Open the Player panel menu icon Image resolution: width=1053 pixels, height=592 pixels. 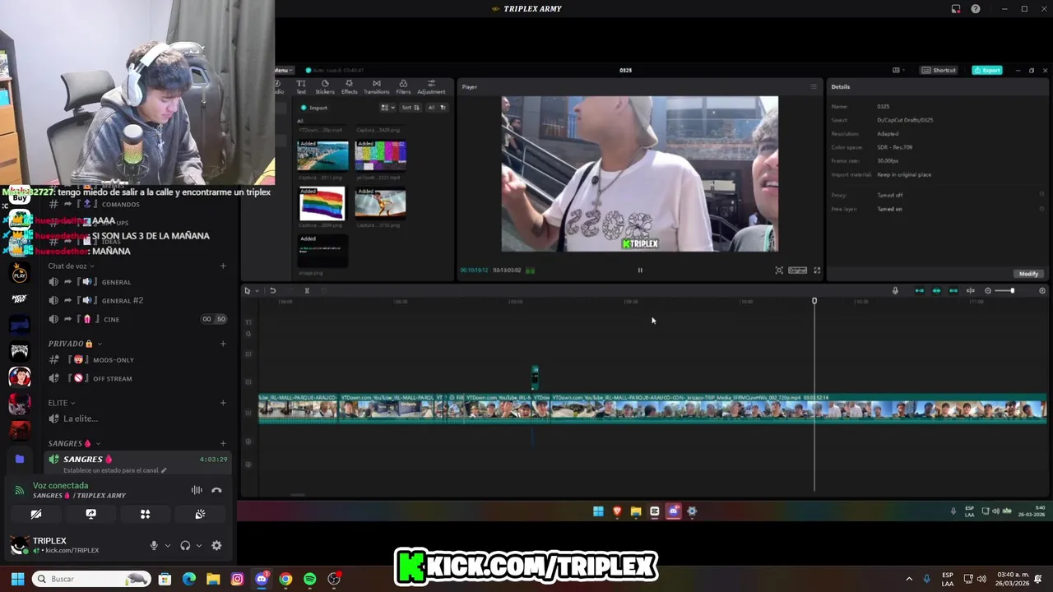pyautogui.click(x=814, y=86)
